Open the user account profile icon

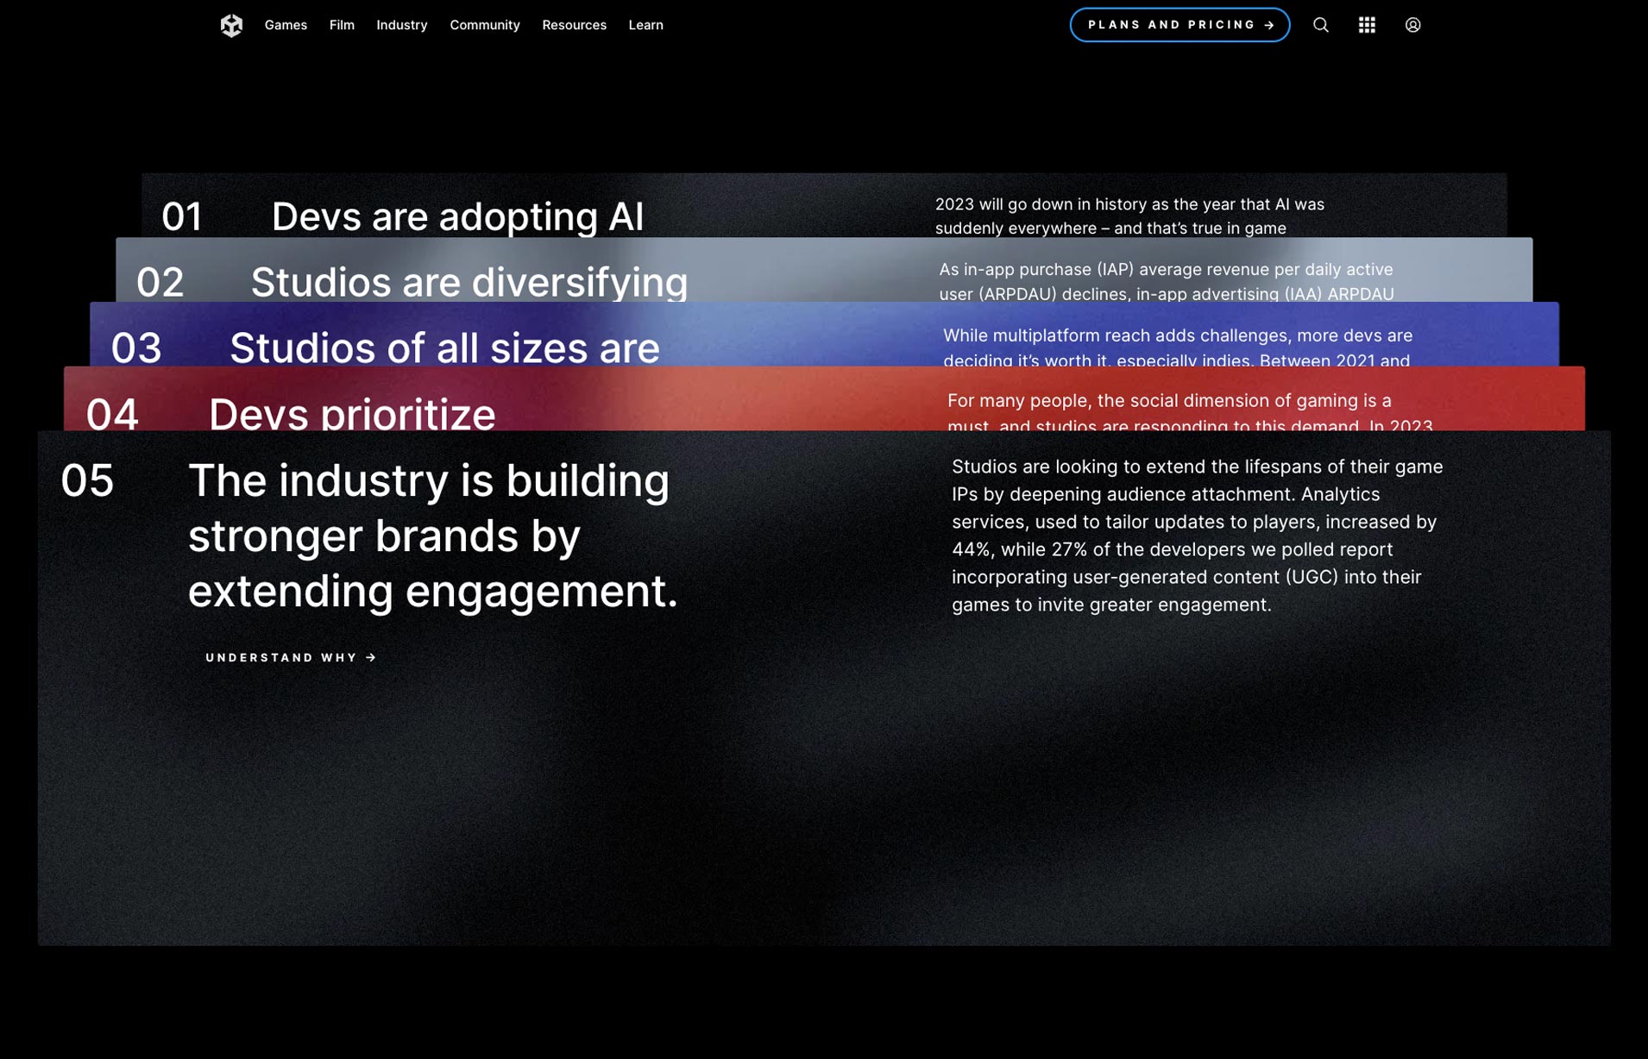[1412, 25]
